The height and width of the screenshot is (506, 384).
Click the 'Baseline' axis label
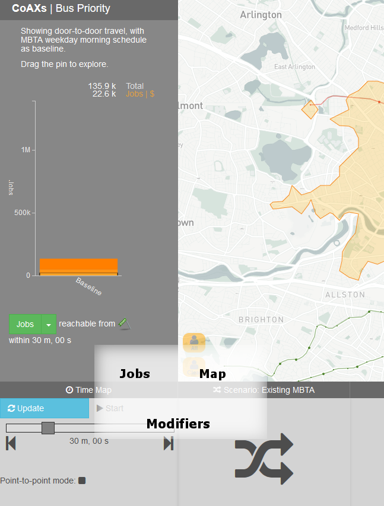[x=88, y=286]
